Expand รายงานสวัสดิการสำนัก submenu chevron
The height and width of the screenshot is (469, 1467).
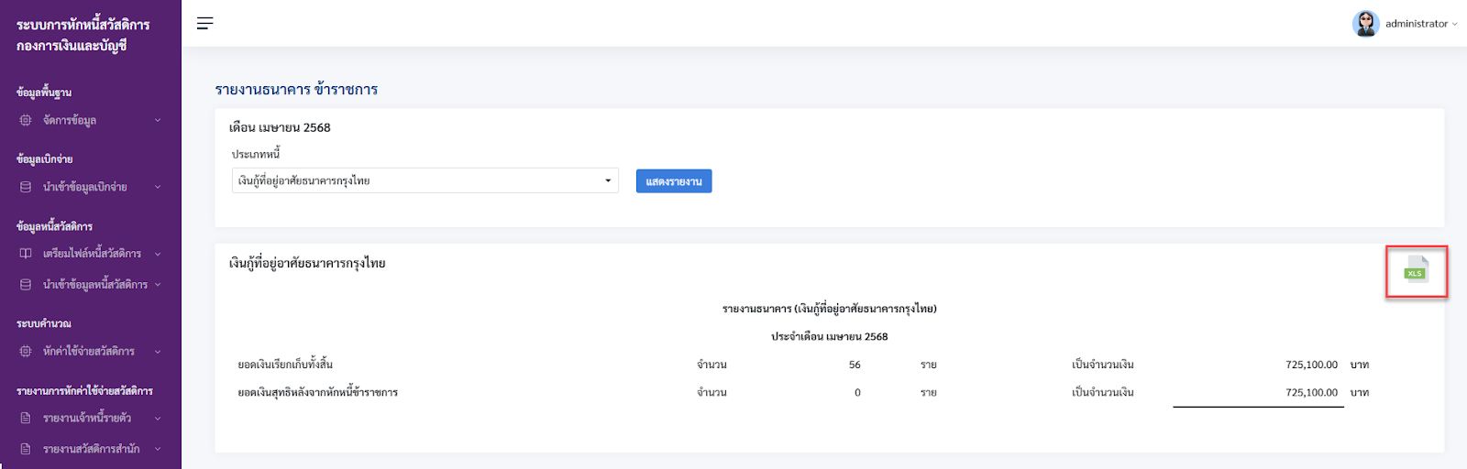(x=158, y=449)
